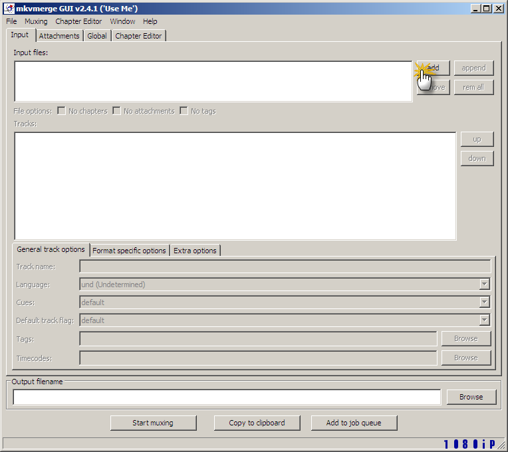The image size is (508, 452).
Task: Click the Track name input field
Action: (x=285, y=267)
